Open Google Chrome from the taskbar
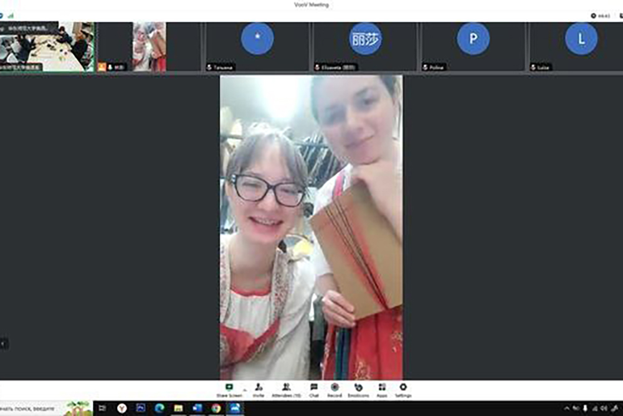 [216, 409]
